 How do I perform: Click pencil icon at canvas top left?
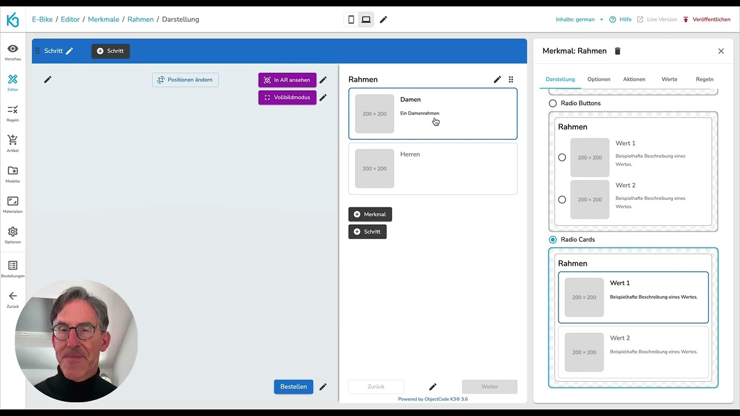(x=48, y=80)
